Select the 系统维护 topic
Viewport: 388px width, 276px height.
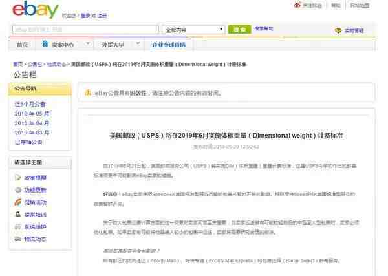(x=35, y=227)
